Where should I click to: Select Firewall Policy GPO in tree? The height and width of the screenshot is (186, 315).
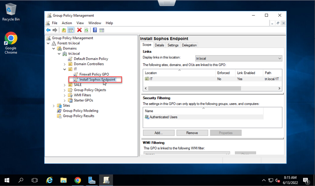click(94, 74)
